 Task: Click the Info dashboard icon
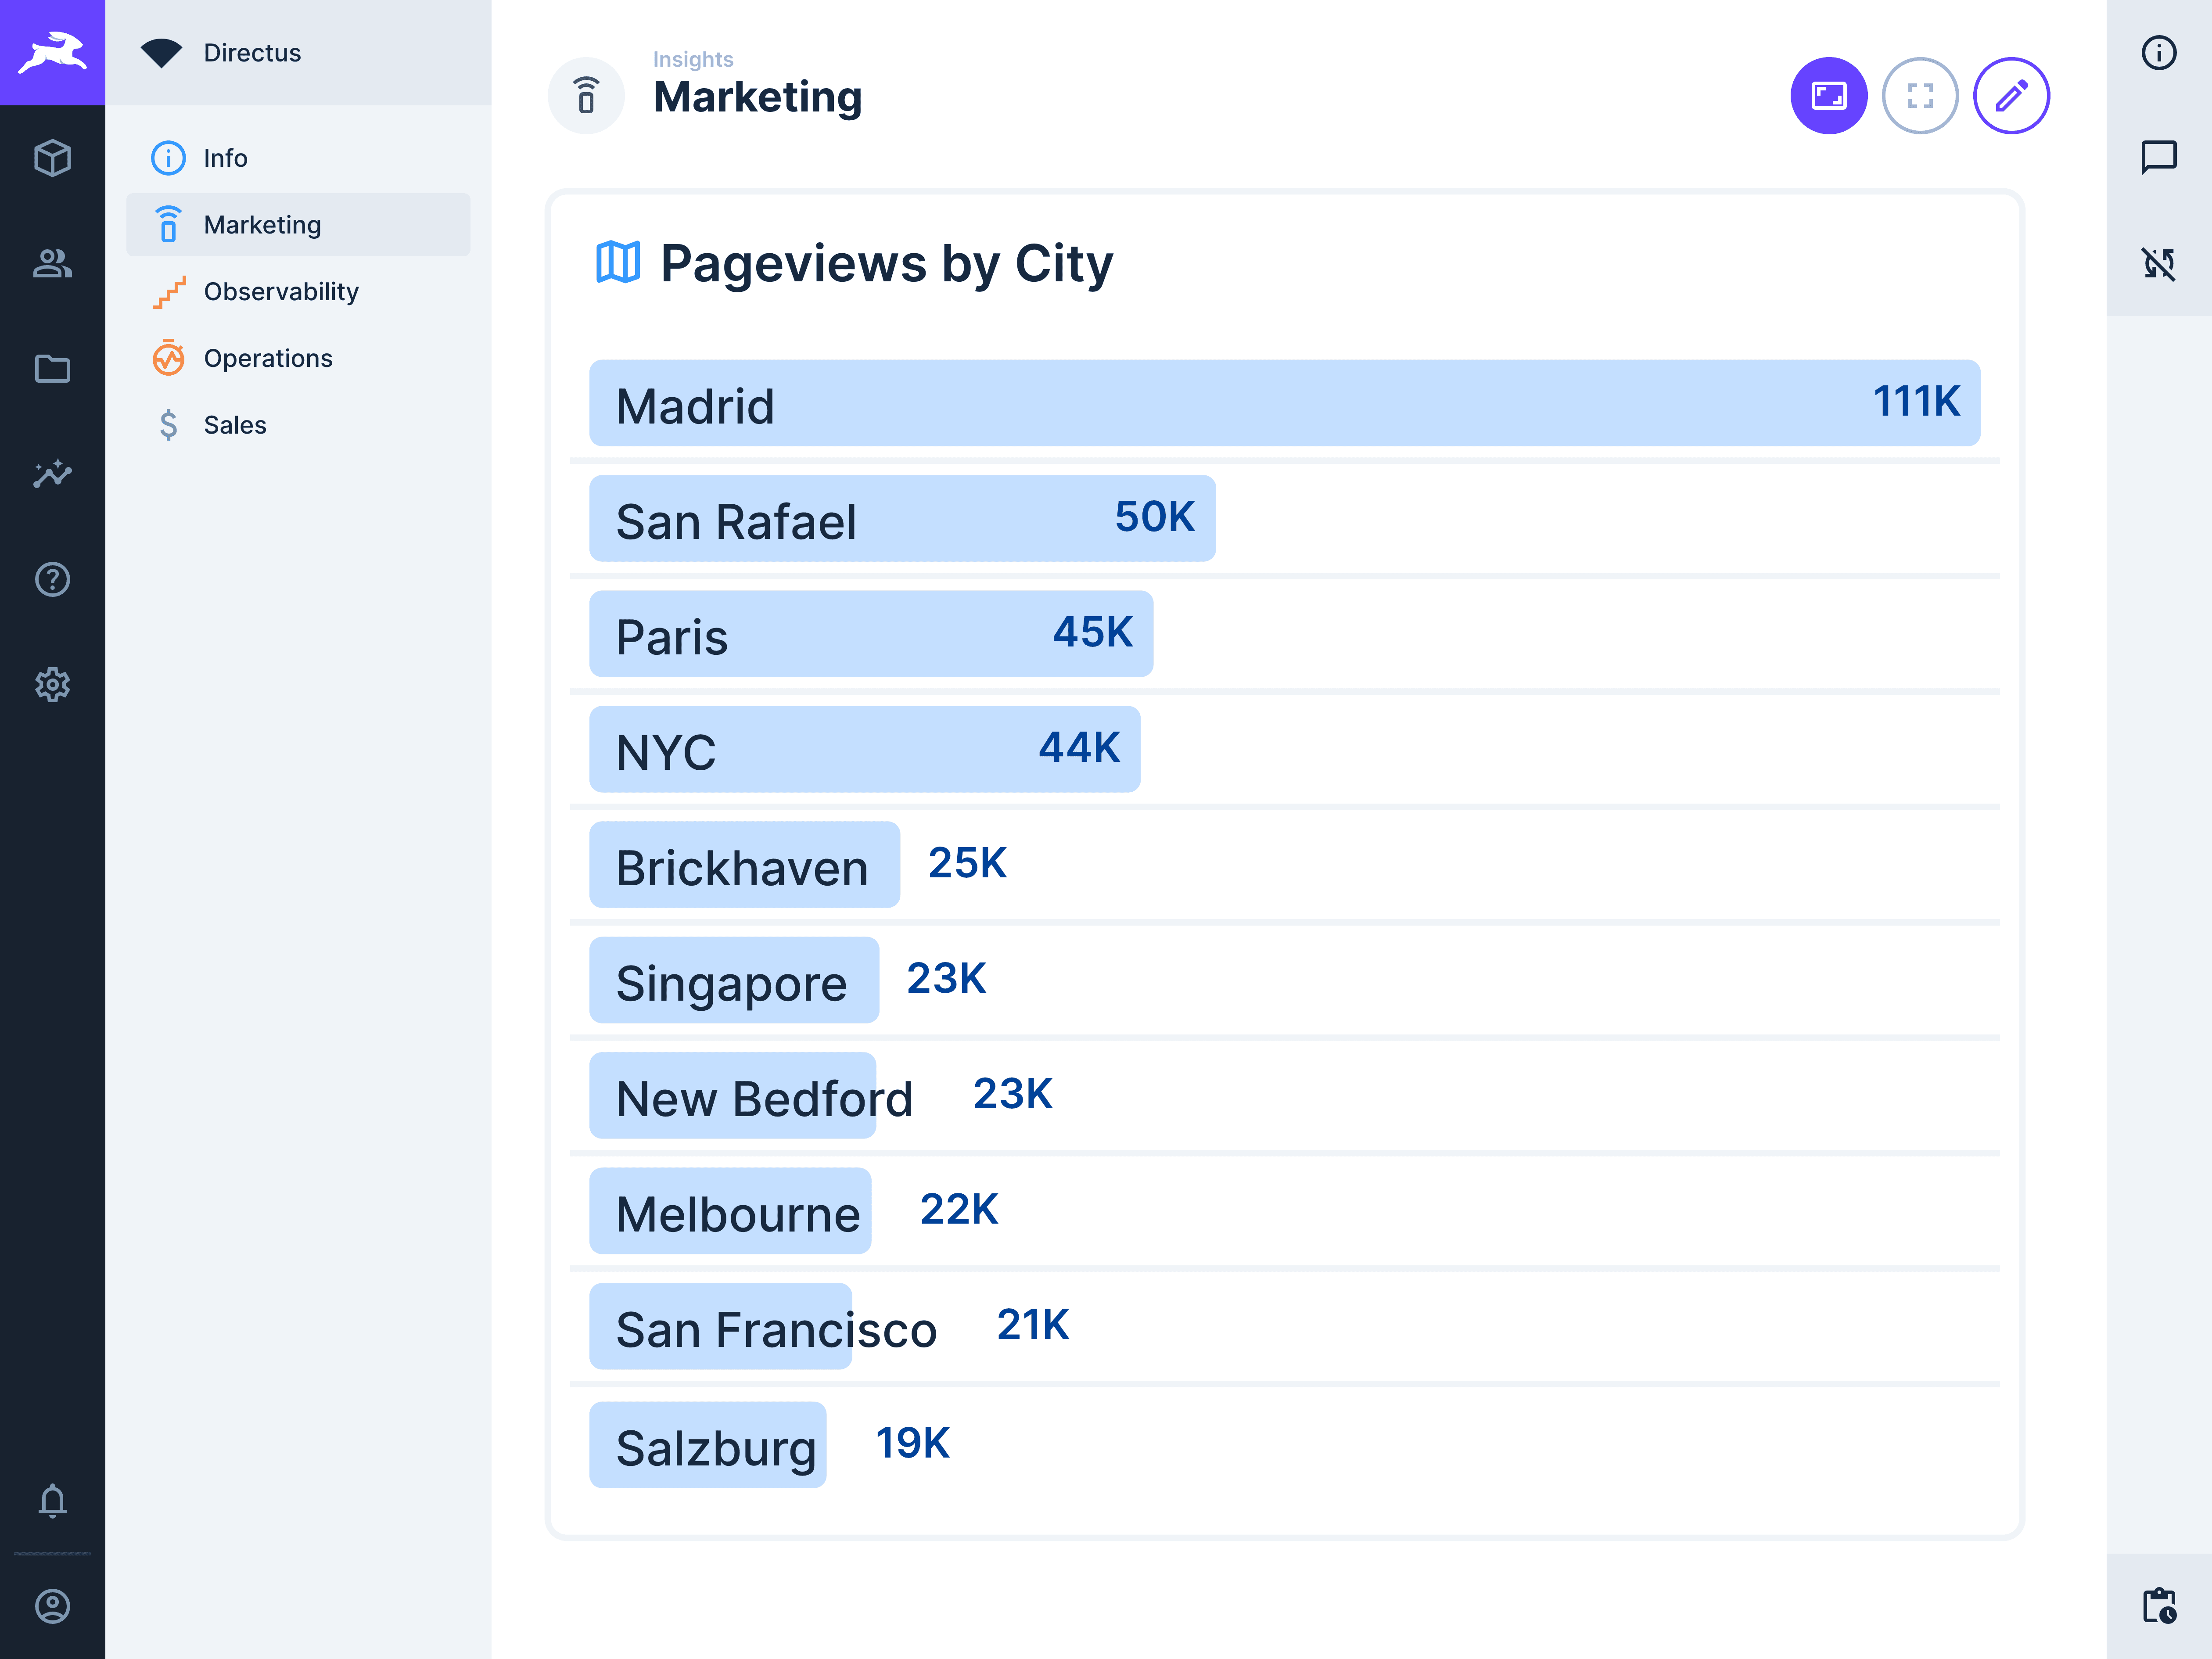point(168,158)
